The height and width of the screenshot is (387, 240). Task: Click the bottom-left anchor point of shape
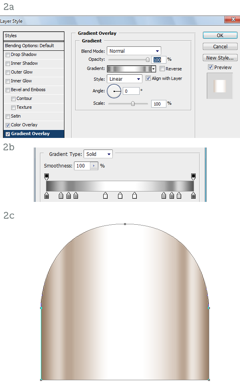coord(41,380)
